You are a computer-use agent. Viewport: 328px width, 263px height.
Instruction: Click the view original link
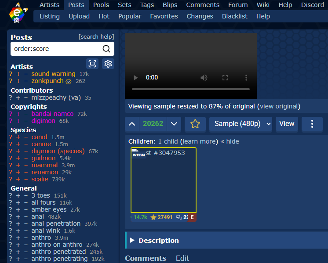click(279, 106)
